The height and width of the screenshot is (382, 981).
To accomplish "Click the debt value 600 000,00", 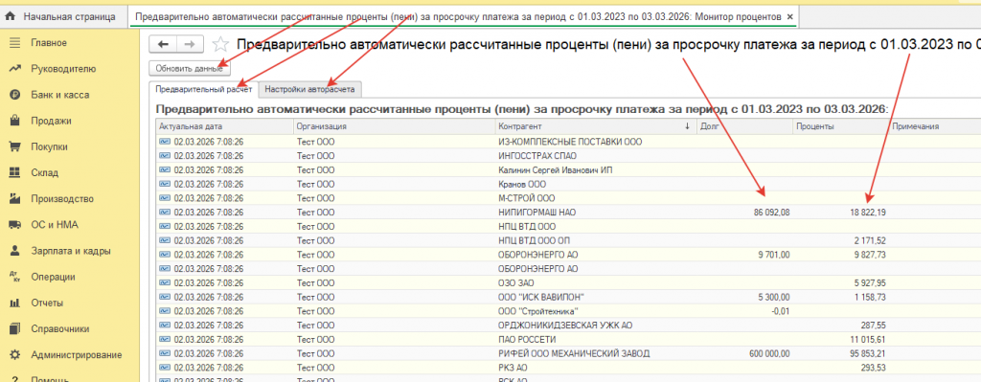I will pos(770,354).
